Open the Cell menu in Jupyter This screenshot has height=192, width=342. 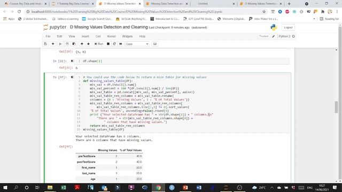(x=98, y=36)
